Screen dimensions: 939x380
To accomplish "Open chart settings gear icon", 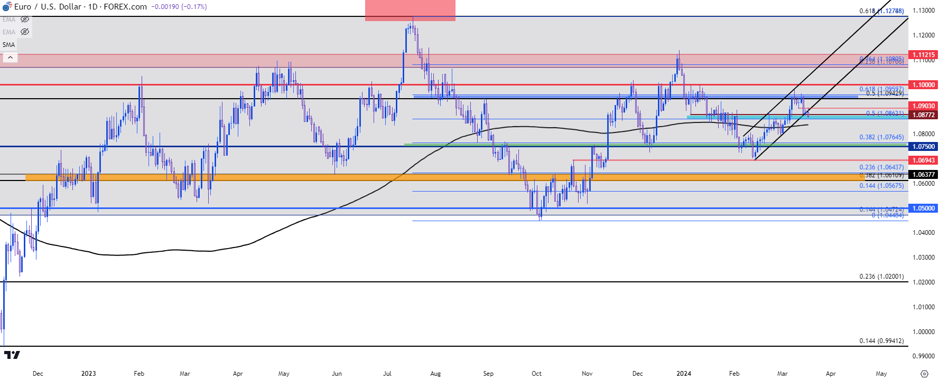I will pyautogui.click(x=924, y=374).
